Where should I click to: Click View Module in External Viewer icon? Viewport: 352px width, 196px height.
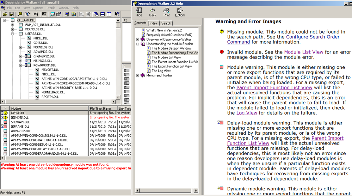pyautogui.click(x=52, y=14)
